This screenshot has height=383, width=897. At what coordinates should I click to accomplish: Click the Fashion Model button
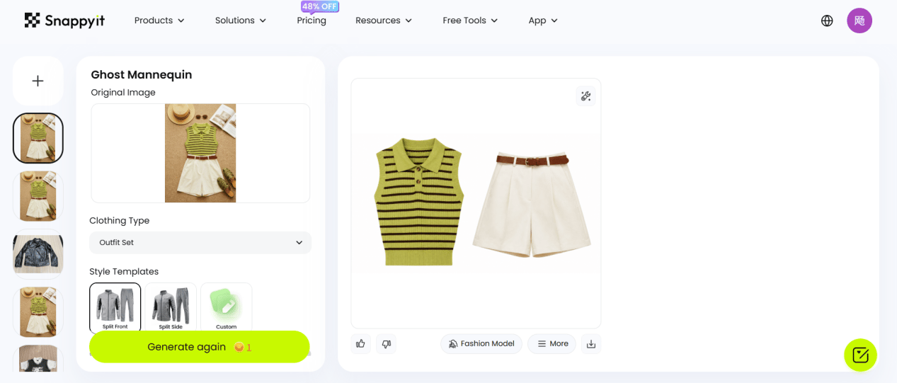click(481, 344)
